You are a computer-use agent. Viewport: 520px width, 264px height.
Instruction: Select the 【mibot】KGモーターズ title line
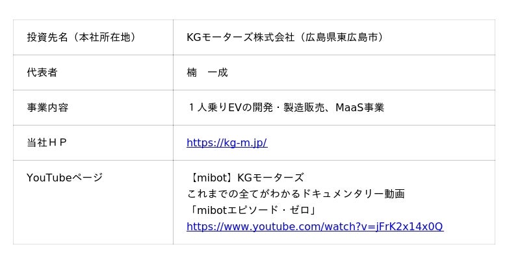[246, 178]
